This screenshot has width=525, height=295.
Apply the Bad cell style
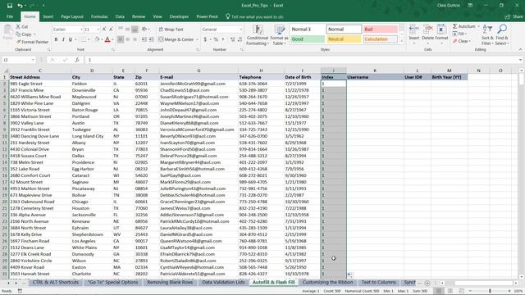(381, 29)
